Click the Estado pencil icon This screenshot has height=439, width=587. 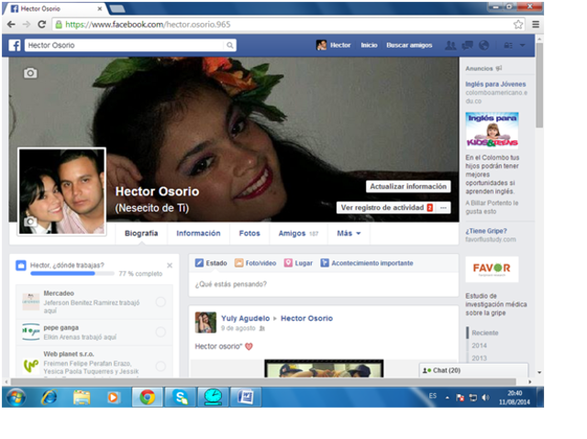coord(199,263)
